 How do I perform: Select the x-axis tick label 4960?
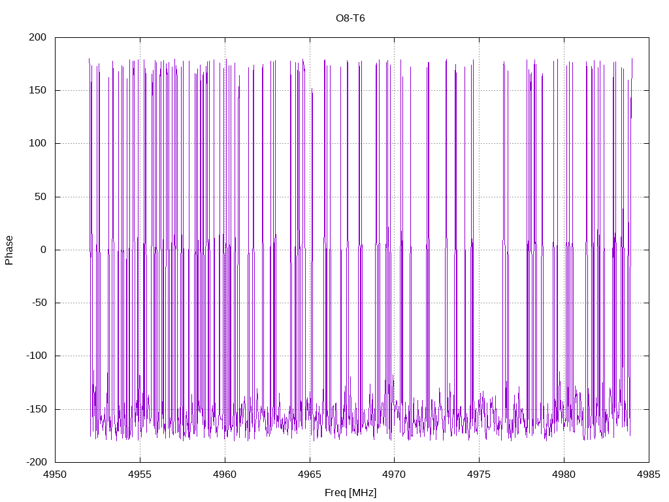pyautogui.click(x=225, y=475)
